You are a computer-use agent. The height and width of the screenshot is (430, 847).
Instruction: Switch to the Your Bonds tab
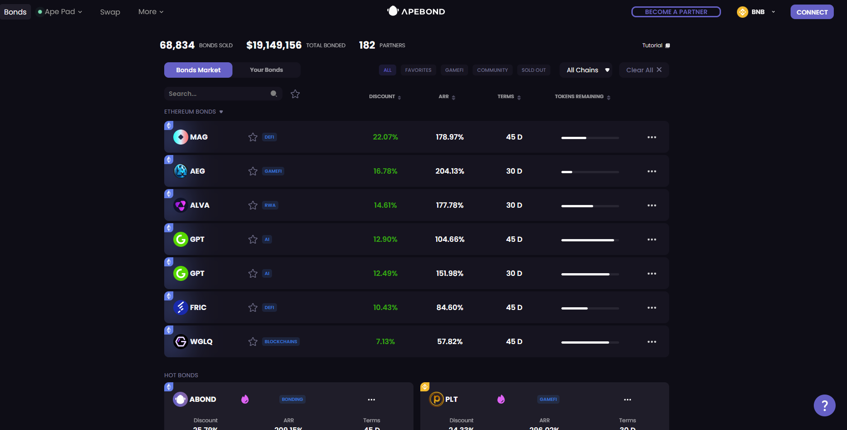click(267, 70)
